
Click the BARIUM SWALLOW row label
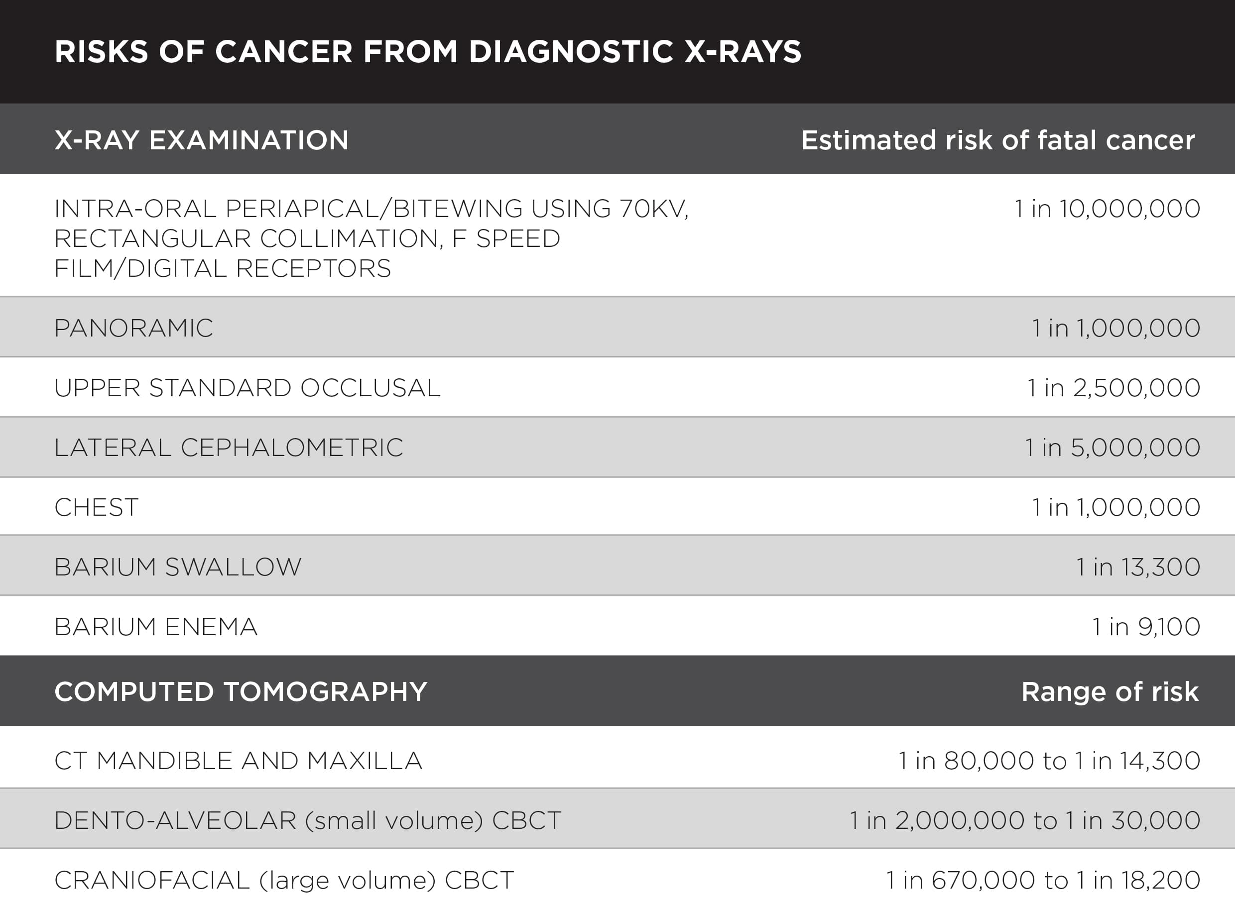178,567
